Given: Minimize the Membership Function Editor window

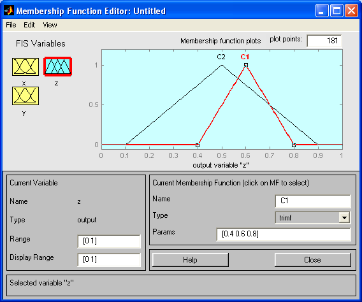Looking at the screenshot, I should (322, 11).
